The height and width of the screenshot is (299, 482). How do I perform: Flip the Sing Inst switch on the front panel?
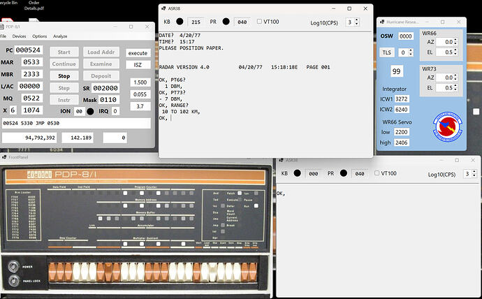point(253,272)
